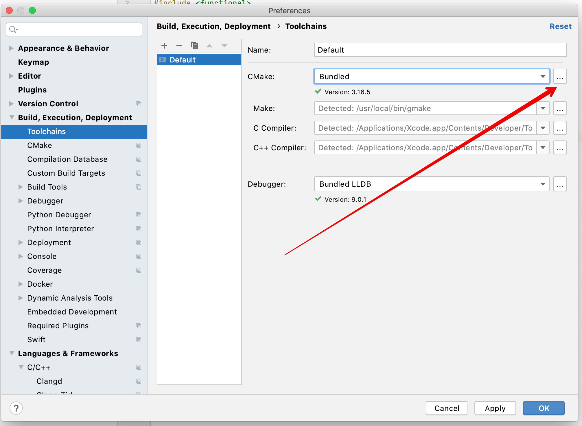Screen dimensions: 582x426
Task: Click the help question mark icon
Action: 16,408
